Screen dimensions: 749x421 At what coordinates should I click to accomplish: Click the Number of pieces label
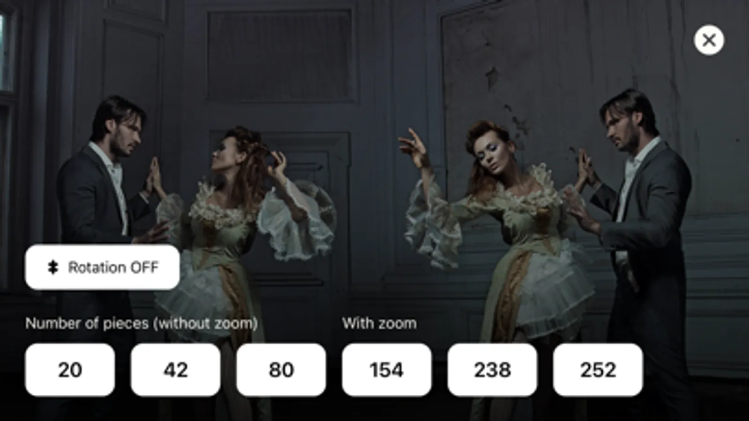coord(141,323)
